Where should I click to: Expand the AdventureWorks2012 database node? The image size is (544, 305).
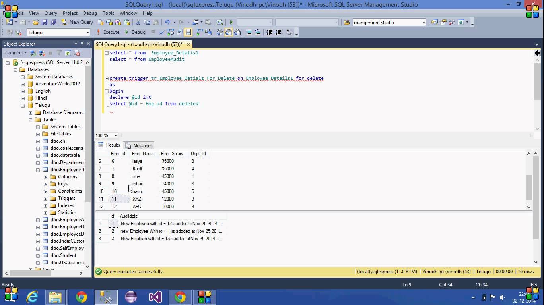(23, 84)
